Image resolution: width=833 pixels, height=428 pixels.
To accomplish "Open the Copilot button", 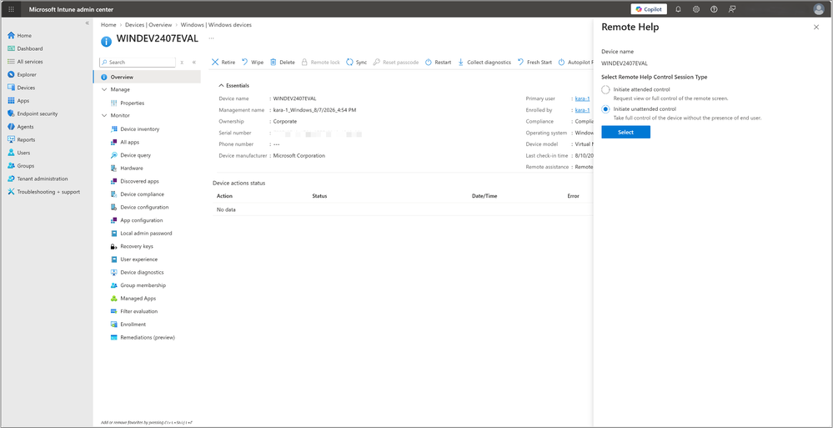I will [x=649, y=9].
